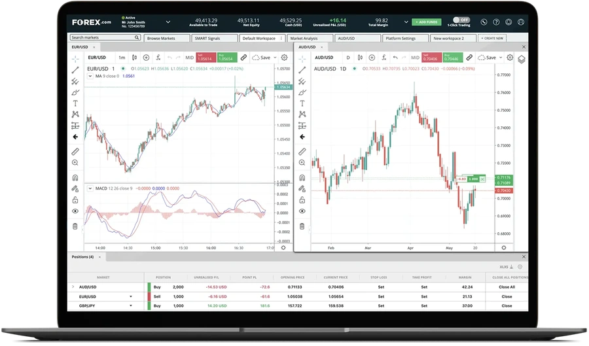
Task: Open the indicators fx menu in EUR/USD toolbar
Action: [158, 58]
